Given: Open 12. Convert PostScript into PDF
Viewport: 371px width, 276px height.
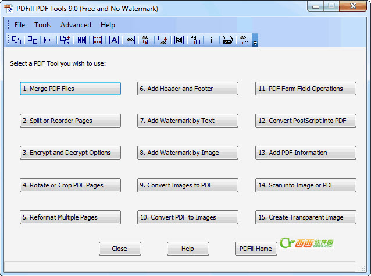Looking at the screenshot, I should click(x=306, y=121).
